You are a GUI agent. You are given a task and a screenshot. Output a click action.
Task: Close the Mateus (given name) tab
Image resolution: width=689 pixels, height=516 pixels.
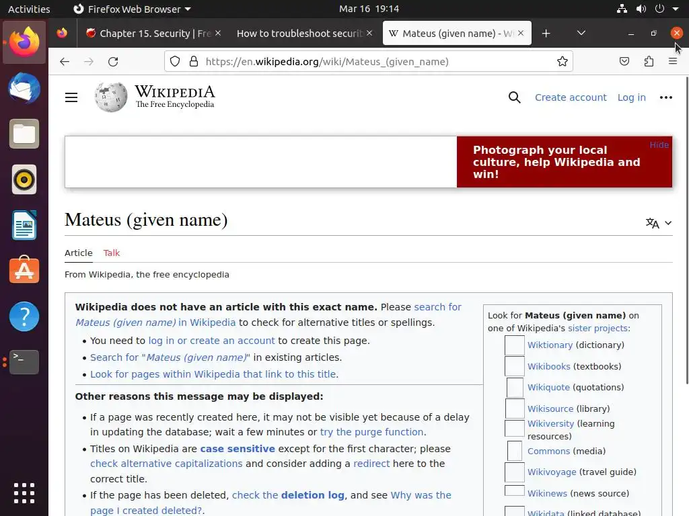click(x=521, y=33)
